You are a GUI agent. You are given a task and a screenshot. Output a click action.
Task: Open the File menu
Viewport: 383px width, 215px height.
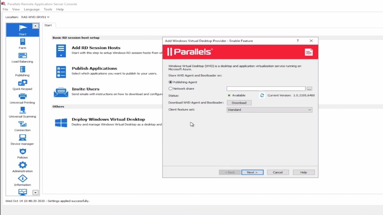click(x=5, y=9)
